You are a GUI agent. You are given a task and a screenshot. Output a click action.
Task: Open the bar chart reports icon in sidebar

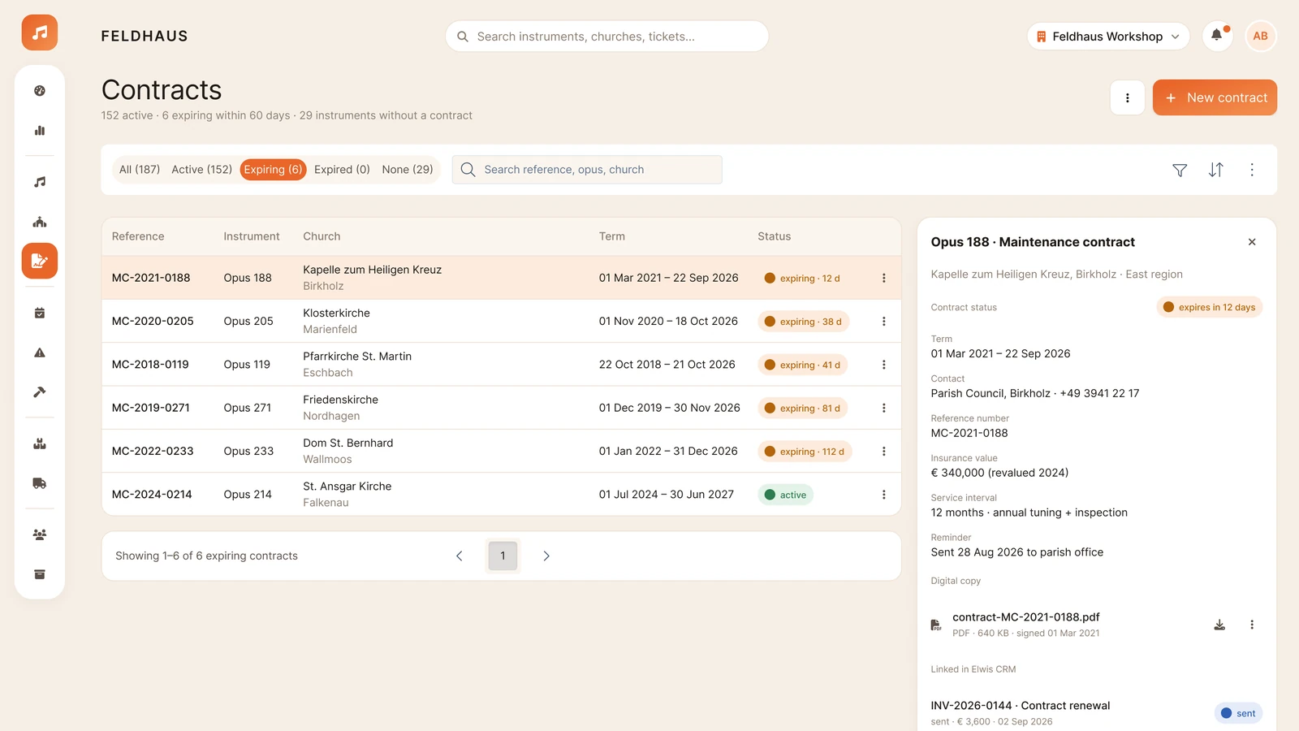pyautogui.click(x=40, y=131)
